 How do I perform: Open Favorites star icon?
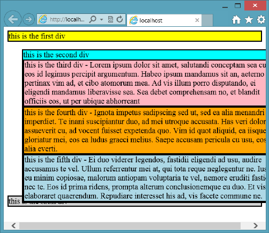pos(249,20)
